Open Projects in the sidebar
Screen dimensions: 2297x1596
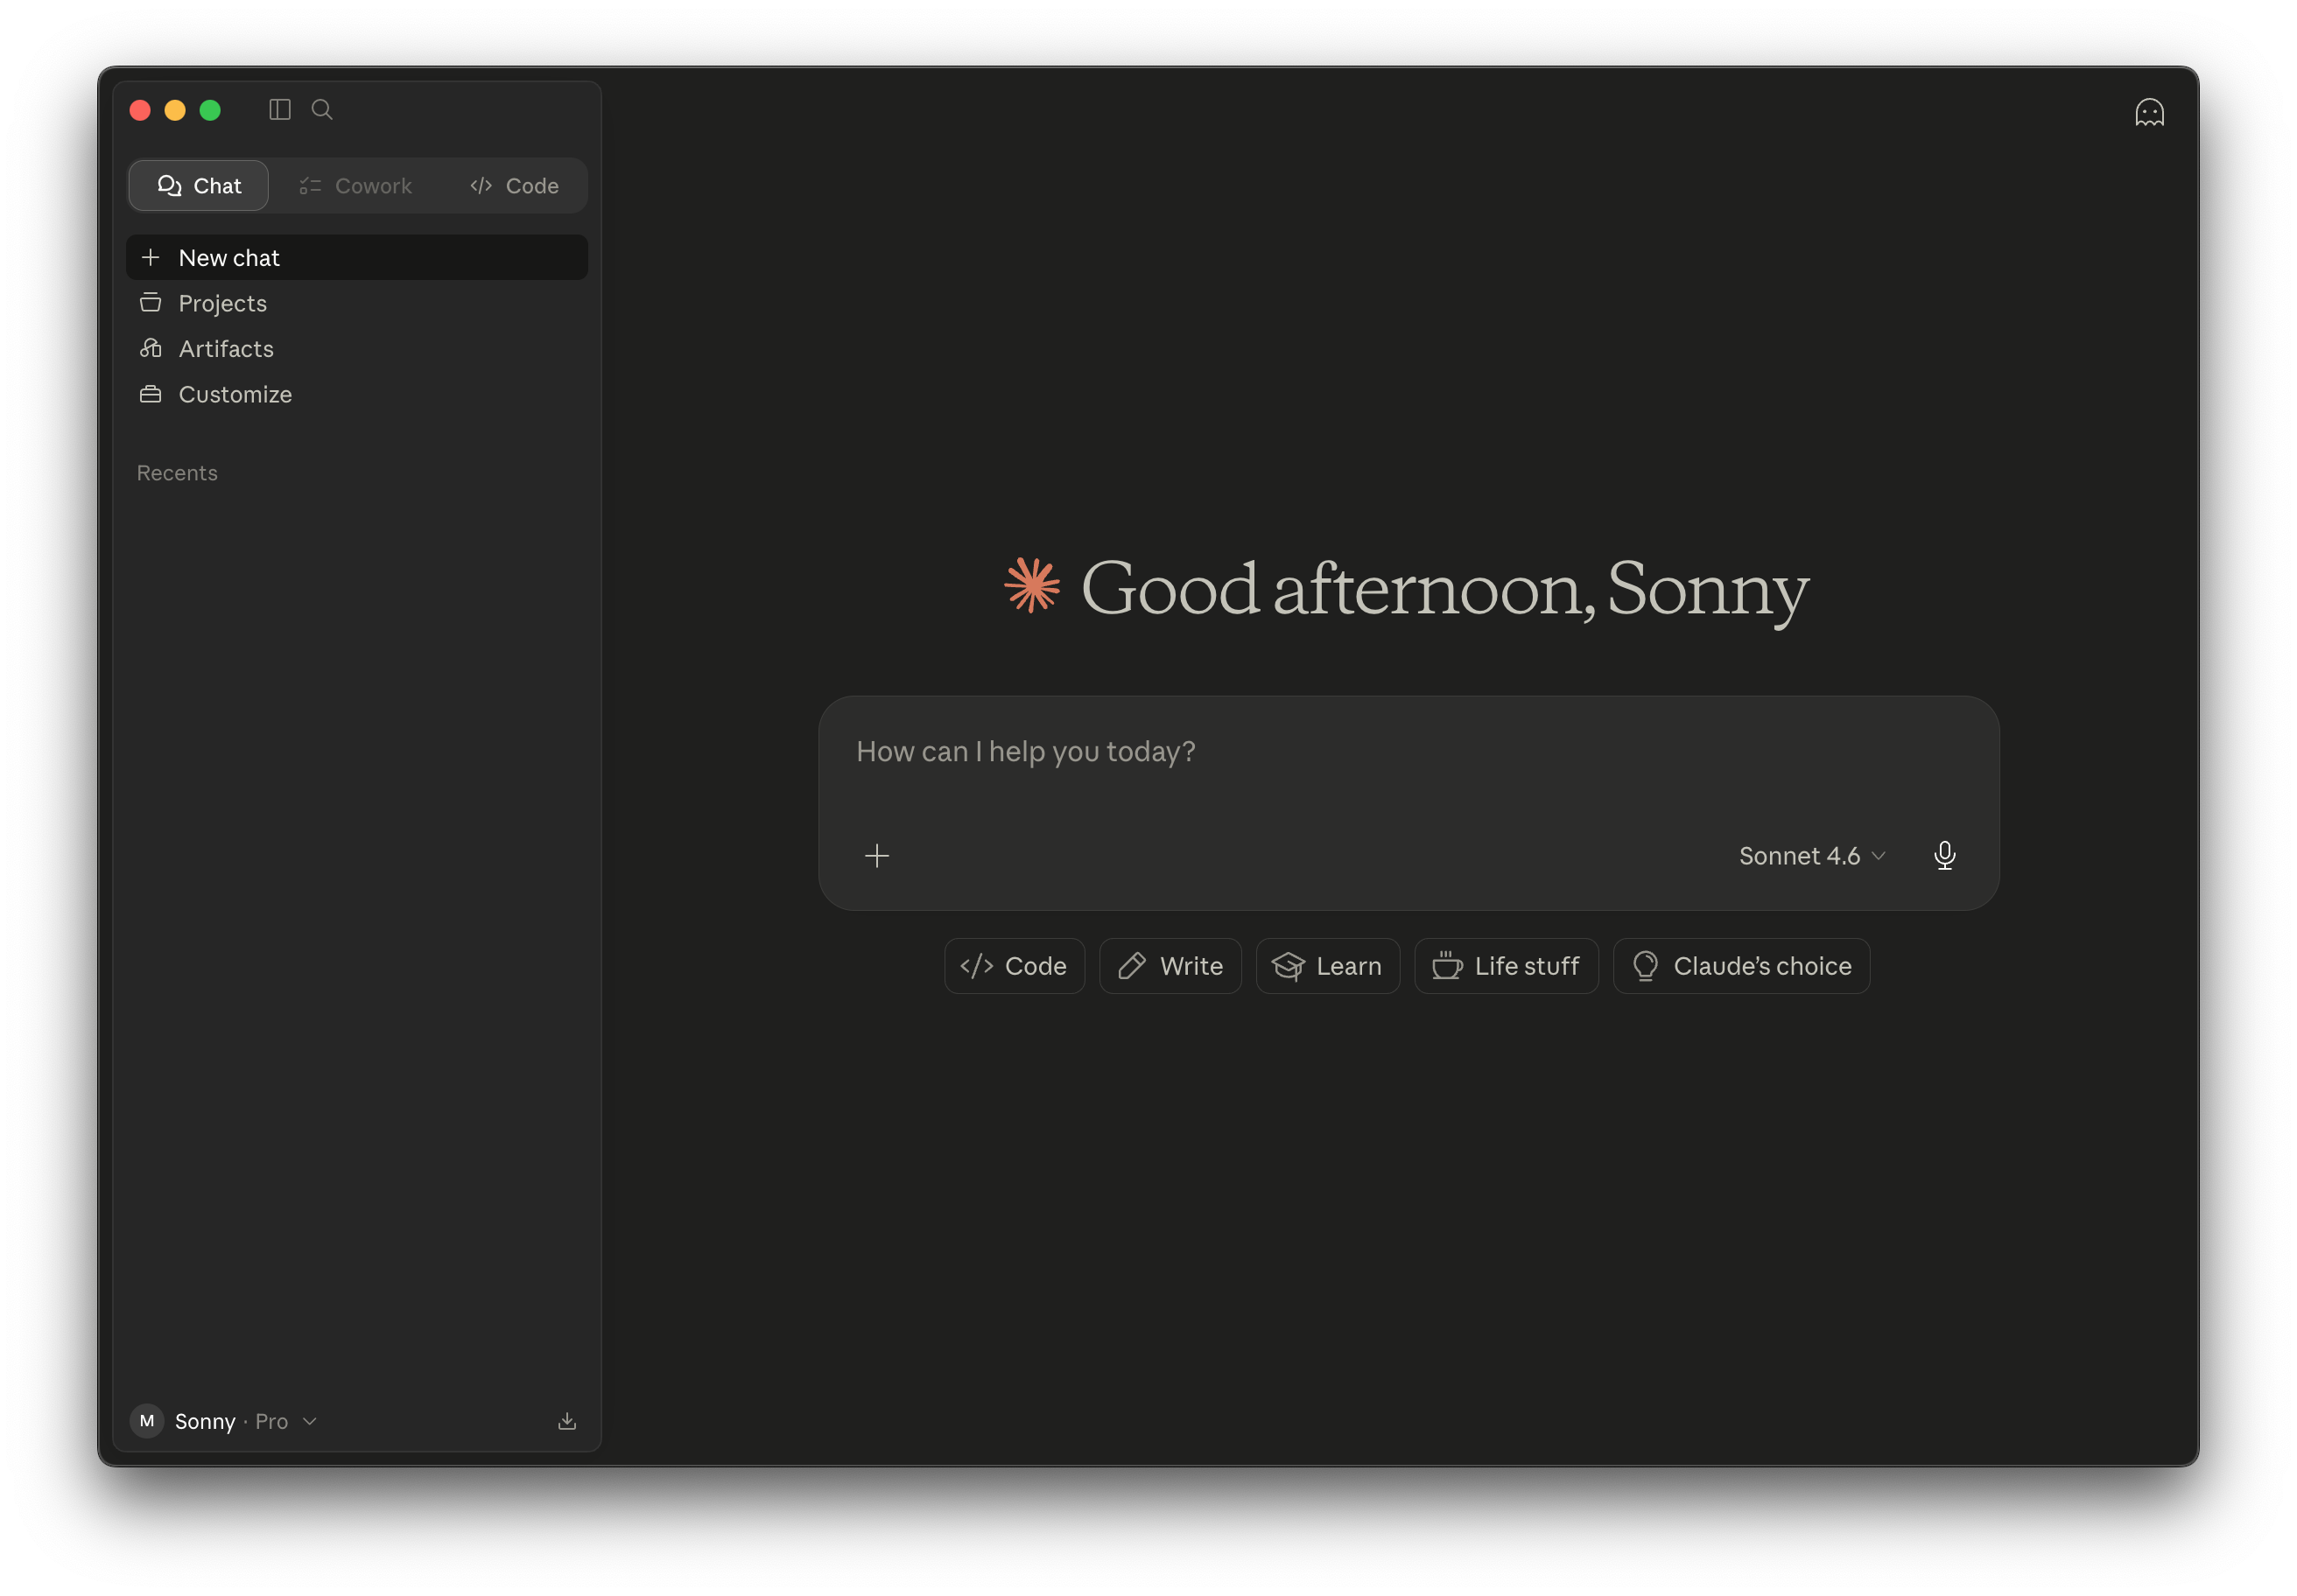(x=357, y=303)
